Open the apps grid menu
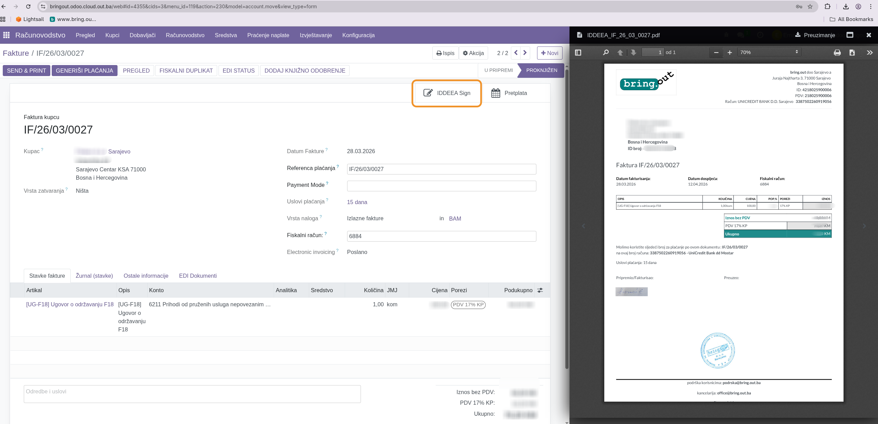 (x=6, y=35)
